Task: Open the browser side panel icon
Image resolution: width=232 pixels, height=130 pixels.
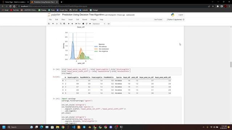Action: tap(221, 6)
